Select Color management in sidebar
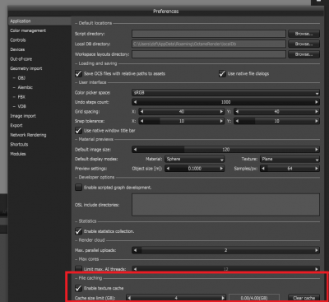Screen dimensions: 329x302 (x=28, y=30)
